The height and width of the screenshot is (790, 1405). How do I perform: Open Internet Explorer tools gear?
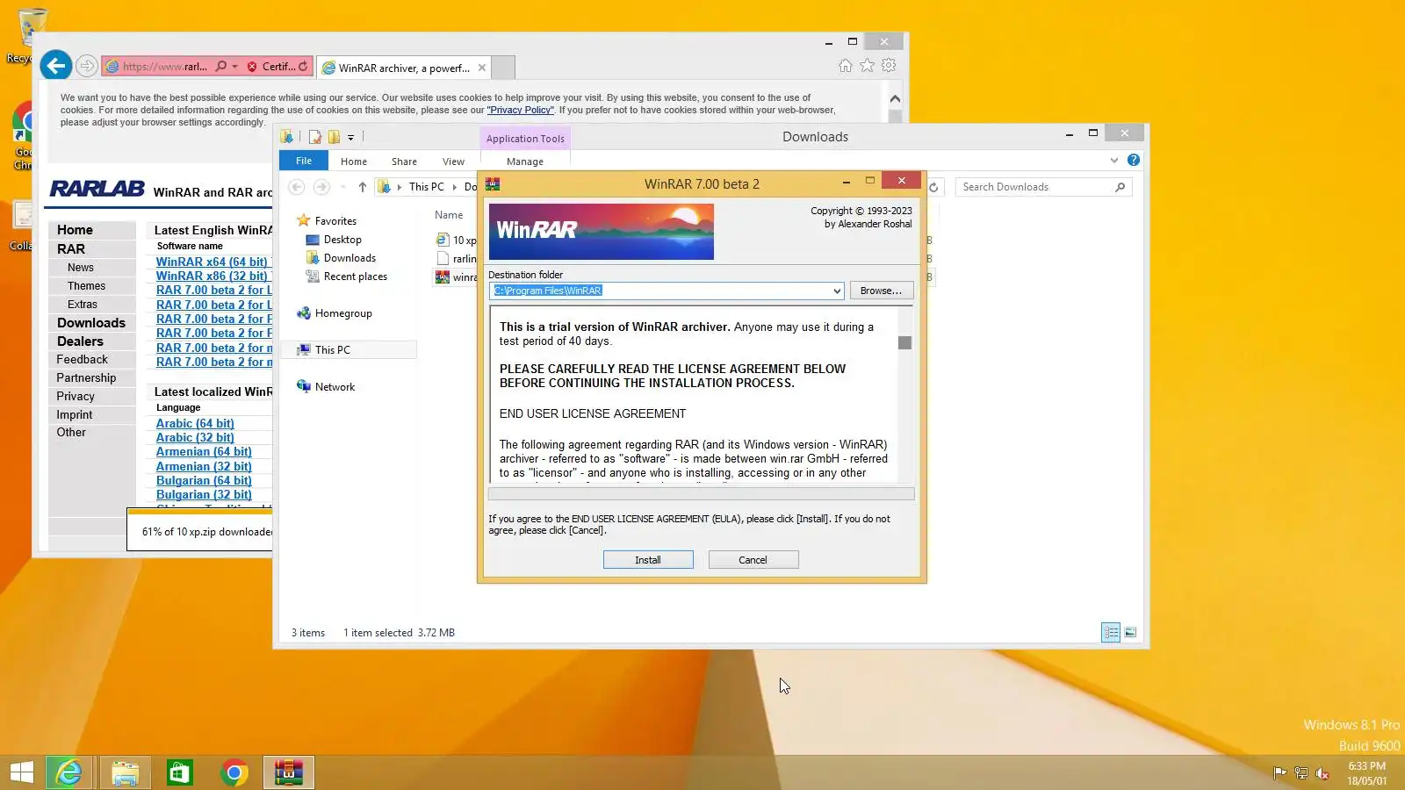tap(889, 66)
